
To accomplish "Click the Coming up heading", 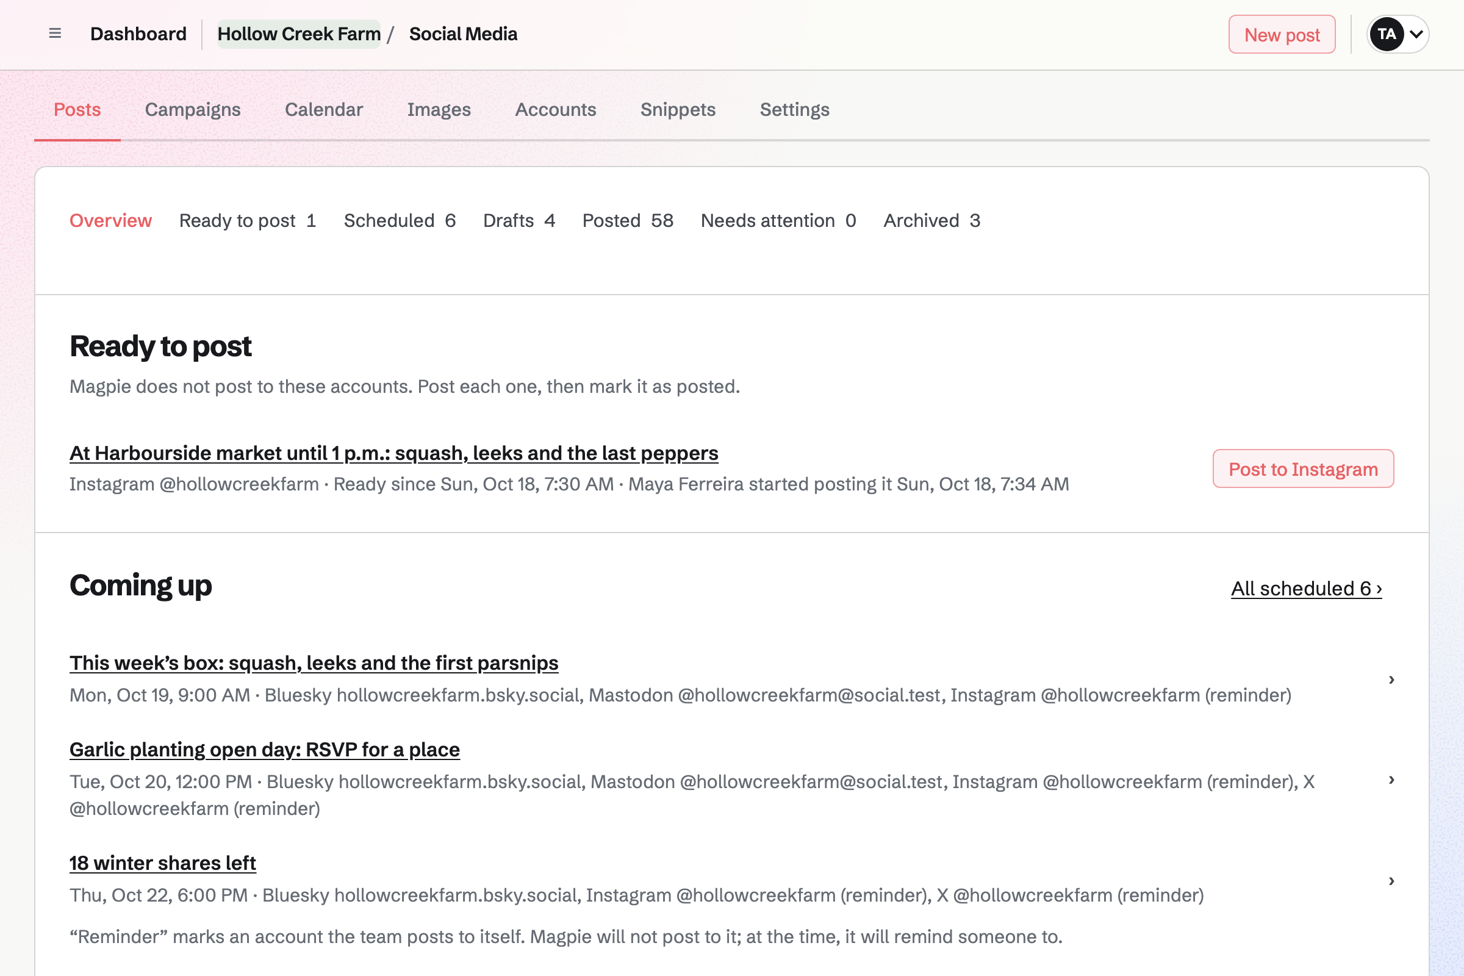I will [x=141, y=585].
